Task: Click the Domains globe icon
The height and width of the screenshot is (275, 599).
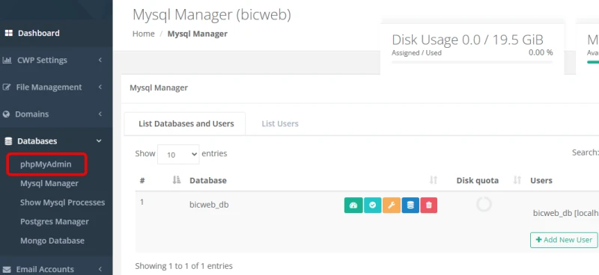Action: [6, 114]
